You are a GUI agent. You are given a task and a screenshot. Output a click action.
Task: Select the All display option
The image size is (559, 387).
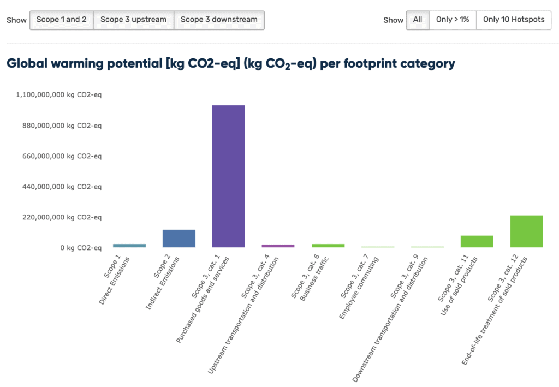coord(418,20)
